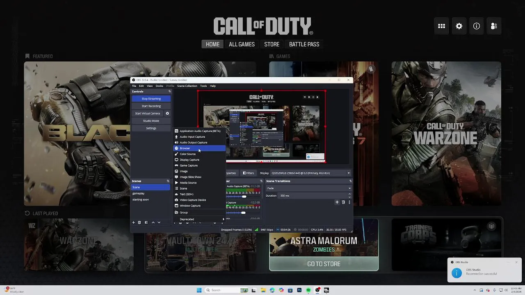Open the OBS File menu
525x295 pixels.
pyautogui.click(x=134, y=86)
